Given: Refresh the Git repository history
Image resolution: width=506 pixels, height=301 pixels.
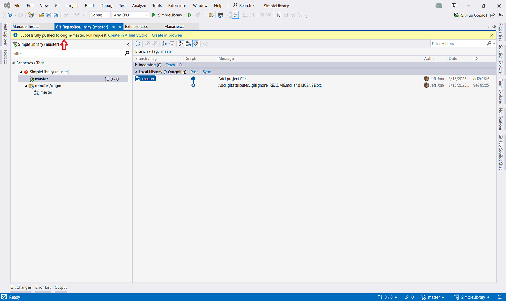Looking at the screenshot, I should 138,43.
